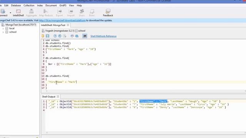
Task: Open the Connect dropdown arrow
Action: pos(10,13)
